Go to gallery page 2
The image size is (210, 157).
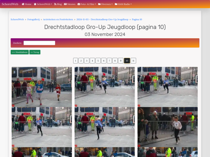click(81, 61)
